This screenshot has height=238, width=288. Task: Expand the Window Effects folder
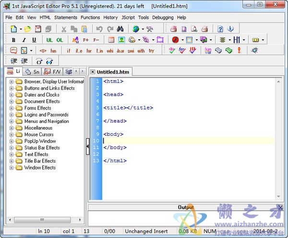[12, 167]
